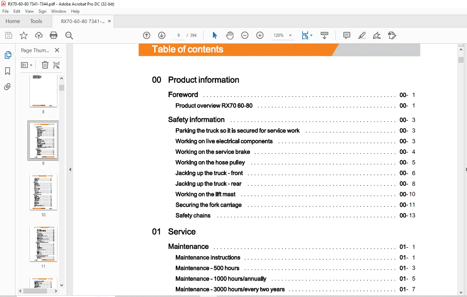The image size is (467, 297).
Task: Select page 10 thumbnail
Action: point(43,192)
